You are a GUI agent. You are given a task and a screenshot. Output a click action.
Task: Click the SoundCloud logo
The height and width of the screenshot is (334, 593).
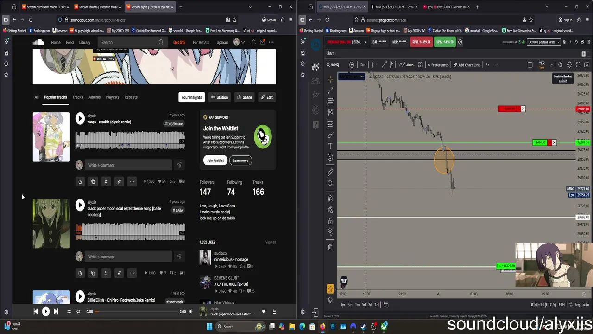(38, 42)
